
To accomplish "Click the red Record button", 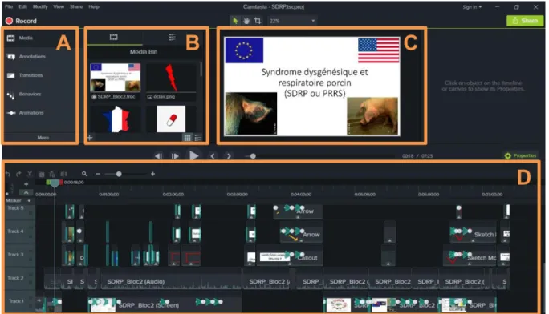I will [x=21, y=21].
